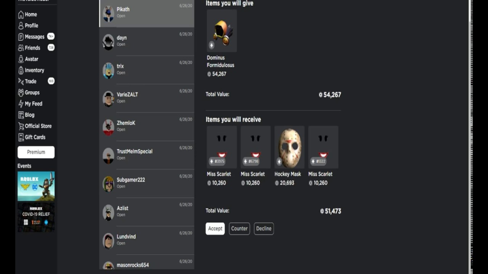The height and width of the screenshot is (274, 488).
Task: Decline the trade offer
Action: (264, 229)
